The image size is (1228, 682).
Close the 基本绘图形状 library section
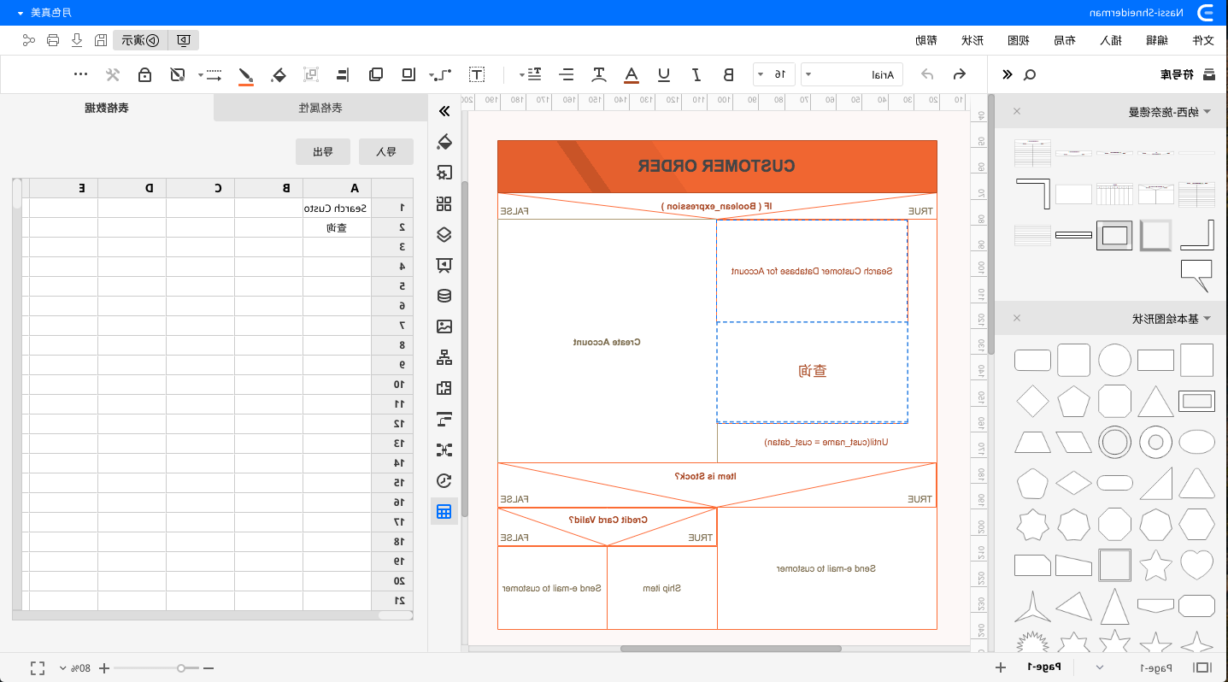[x=1017, y=319]
